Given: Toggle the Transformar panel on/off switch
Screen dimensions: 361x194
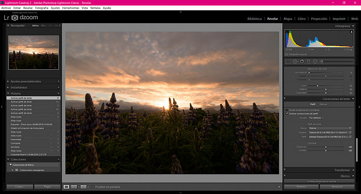Looking at the screenshot, I should (285, 170).
